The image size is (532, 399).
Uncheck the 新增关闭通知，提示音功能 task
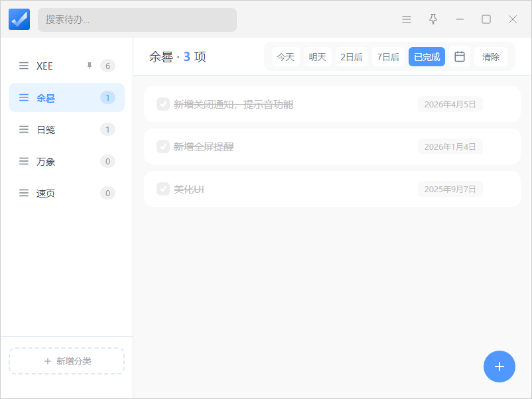pyautogui.click(x=163, y=105)
